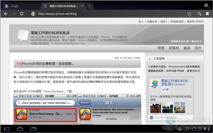The height and width of the screenshot is (133, 213).
Task: Click the globe site icon in the address bar
Action: point(33,14)
